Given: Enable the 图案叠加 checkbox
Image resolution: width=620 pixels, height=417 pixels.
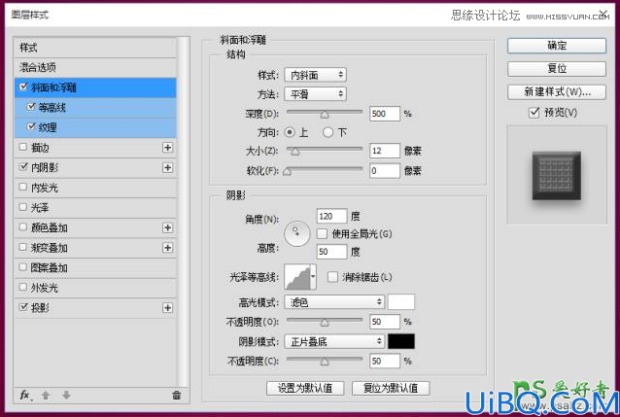Looking at the screenshot, I should pos(23,267).
